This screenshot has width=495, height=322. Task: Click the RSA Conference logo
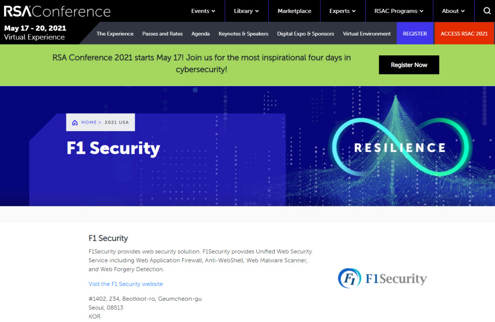(57, 11)
